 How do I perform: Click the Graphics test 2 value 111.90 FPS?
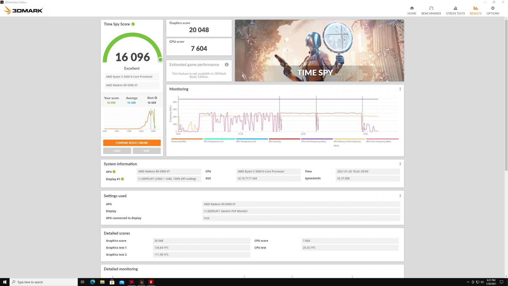pyautogui.click(x=201, y=254)
